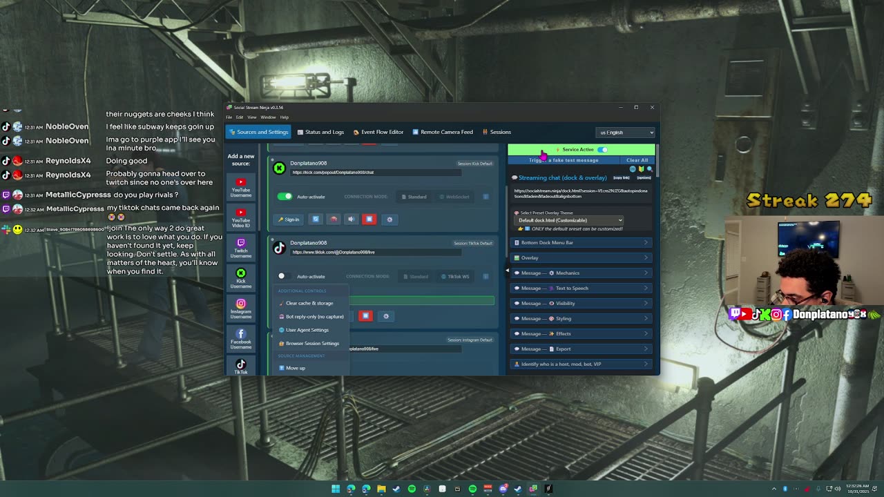Click the Clear All button
This screenshot has width=884, height=497.
(x=637, y=160)
